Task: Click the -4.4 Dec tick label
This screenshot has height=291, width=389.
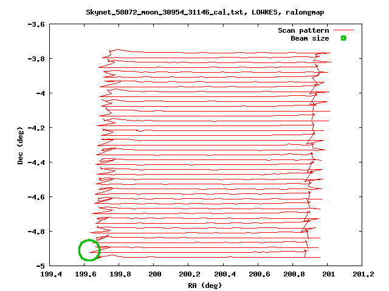Action: point(36,162)
